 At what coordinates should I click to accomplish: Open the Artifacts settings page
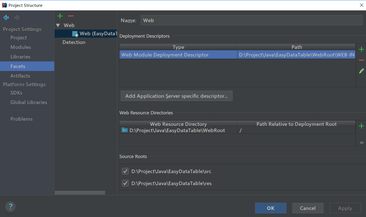click(x=20, y=76)
